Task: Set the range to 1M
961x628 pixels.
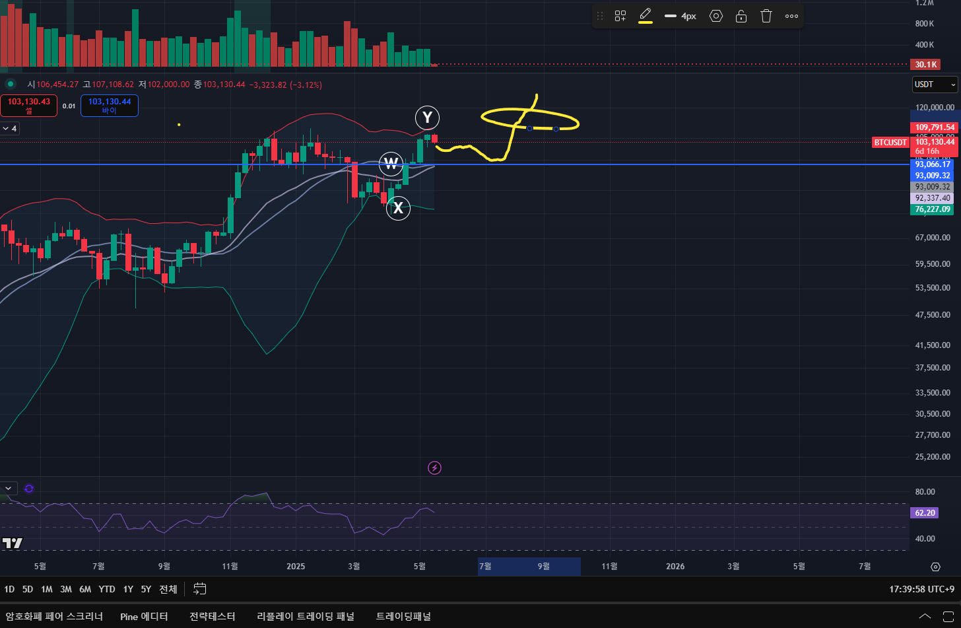Action: pyautogui.click(x=46, y=589)
